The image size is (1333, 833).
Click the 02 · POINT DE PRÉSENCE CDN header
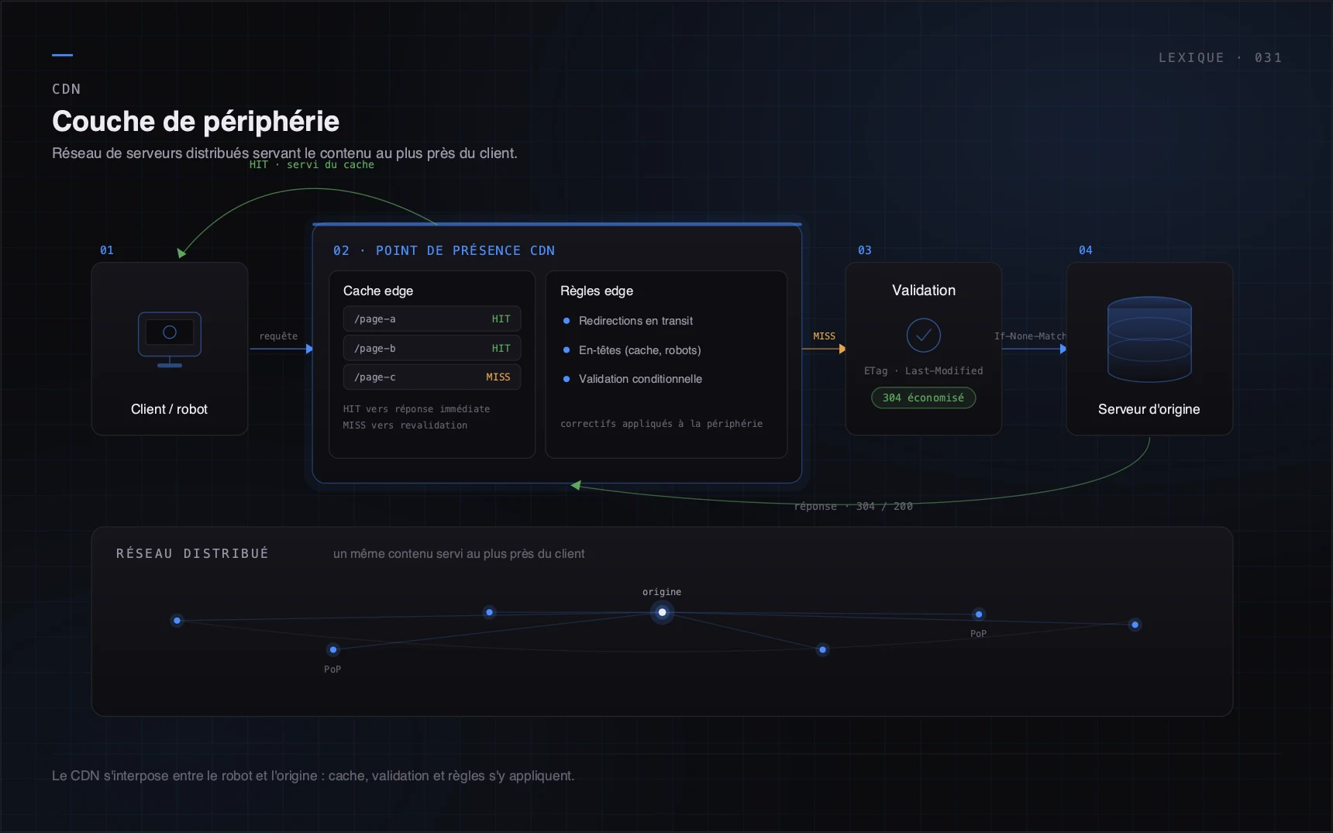pyautogui.click(x=444, y=250)
